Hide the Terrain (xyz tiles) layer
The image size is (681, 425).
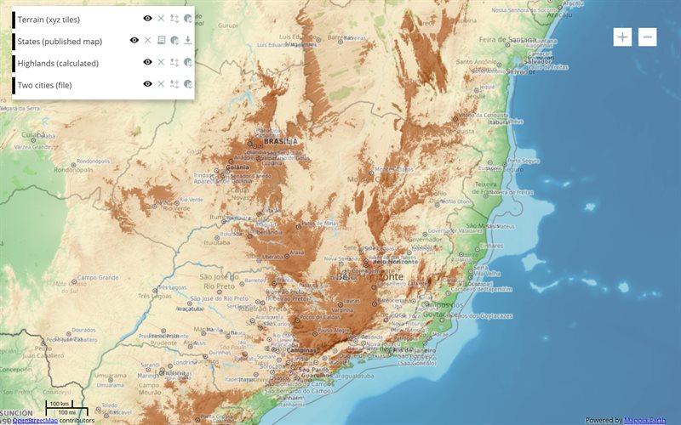[147, 18]
